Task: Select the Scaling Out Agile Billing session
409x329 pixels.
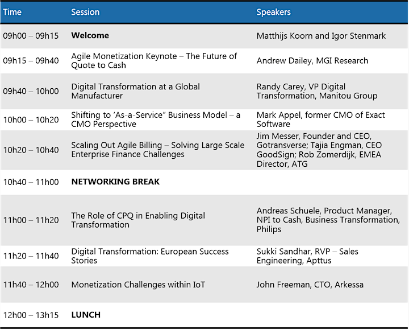Action: (158, 150)
